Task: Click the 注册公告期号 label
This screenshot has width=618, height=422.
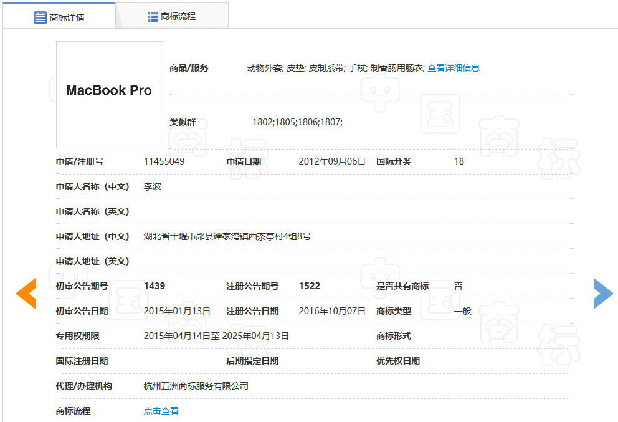Action: 252,286
